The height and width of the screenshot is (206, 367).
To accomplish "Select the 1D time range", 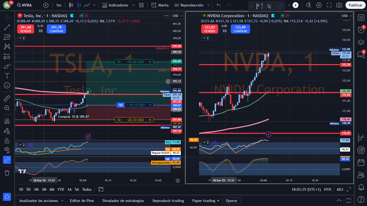I will tap(21, 189).
